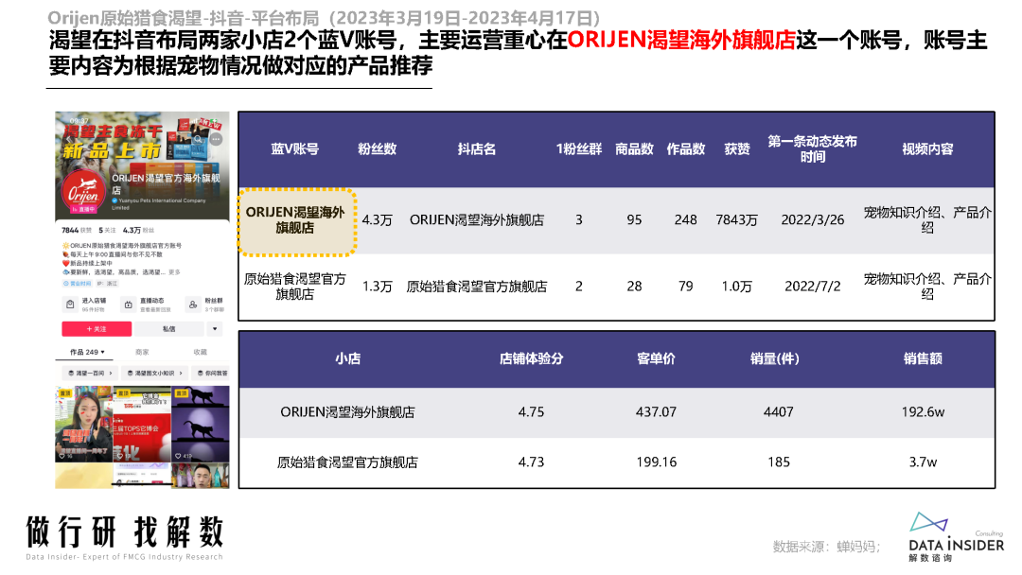Tap the red 关注 follow button
The width and height of the screenshot is (1022, 575).
[97, 329]
